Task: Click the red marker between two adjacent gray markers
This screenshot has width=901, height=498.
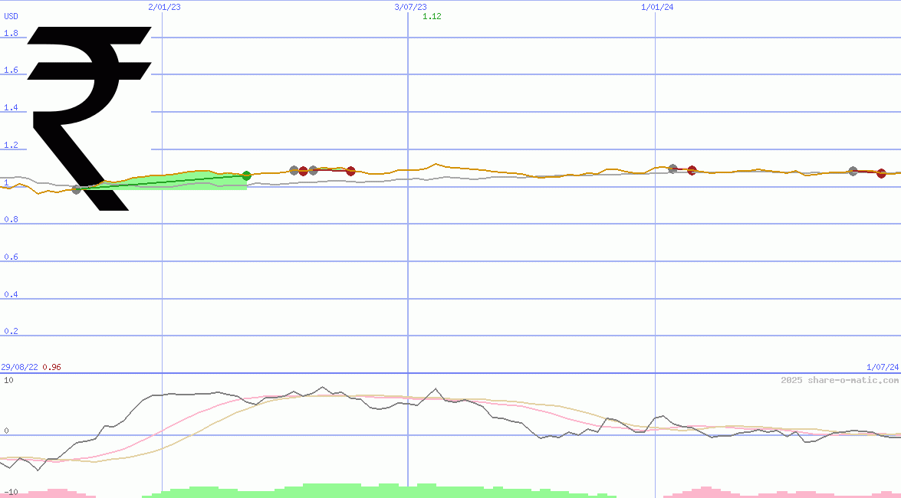Action: (x=304, y=171)
